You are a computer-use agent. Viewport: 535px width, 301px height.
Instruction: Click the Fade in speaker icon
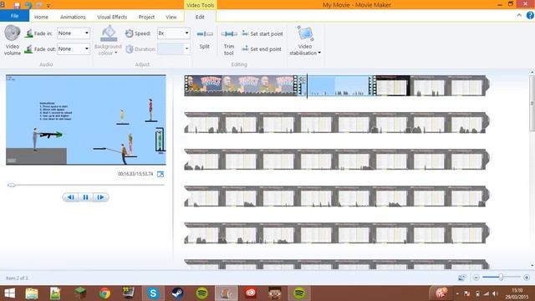(x=28, y=33)
